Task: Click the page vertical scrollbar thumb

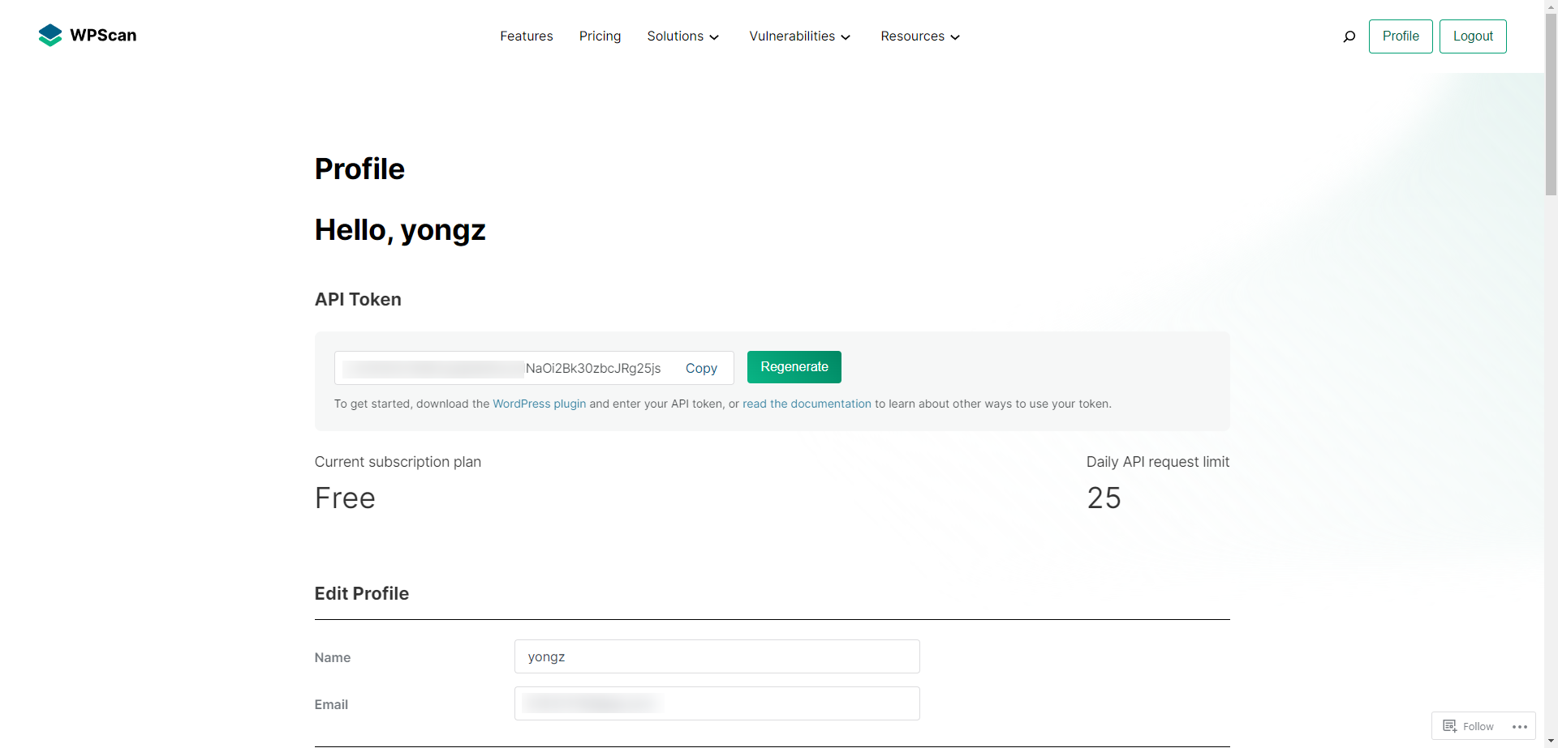Action: pos(1551,105)
